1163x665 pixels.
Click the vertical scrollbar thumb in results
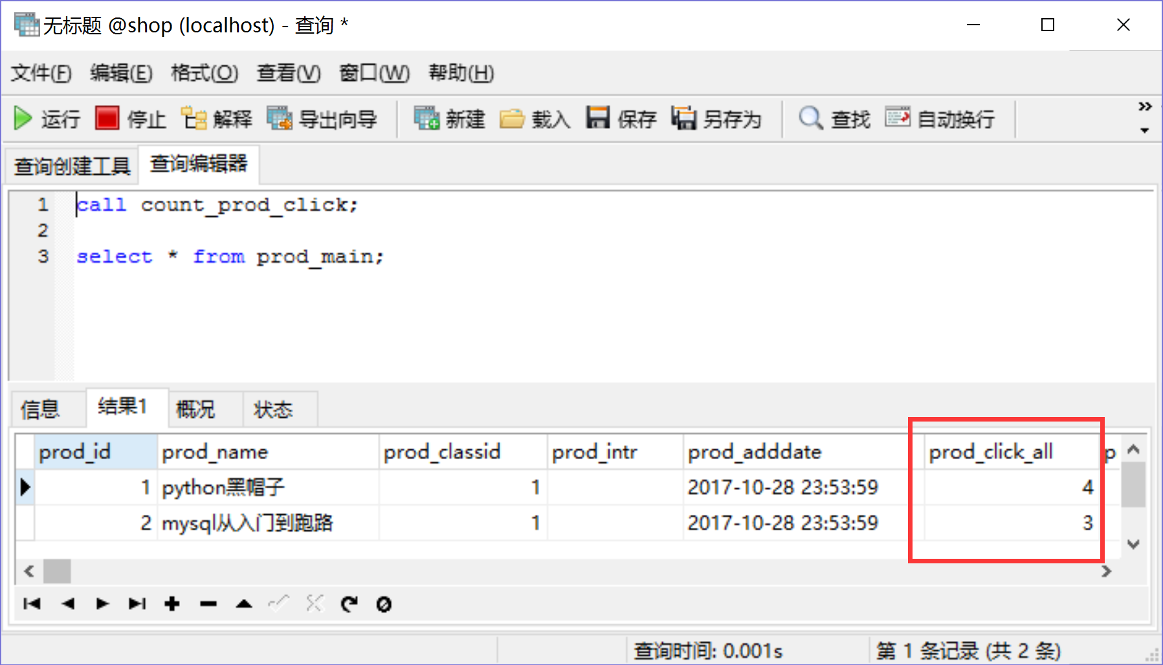point(1133,484)
